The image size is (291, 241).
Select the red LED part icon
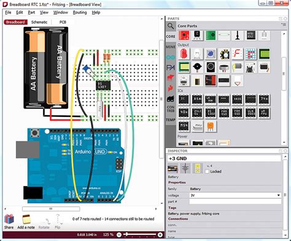(x=184, y=54)
